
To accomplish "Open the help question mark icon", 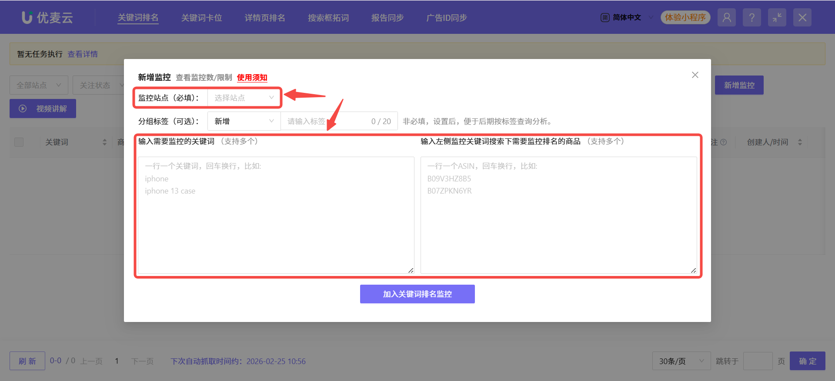I will coord(752,17).
